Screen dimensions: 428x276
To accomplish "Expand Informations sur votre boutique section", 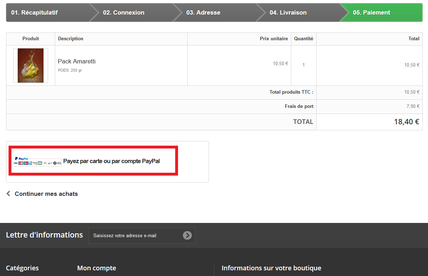I will pyautogui.click(x=271, y=268).
